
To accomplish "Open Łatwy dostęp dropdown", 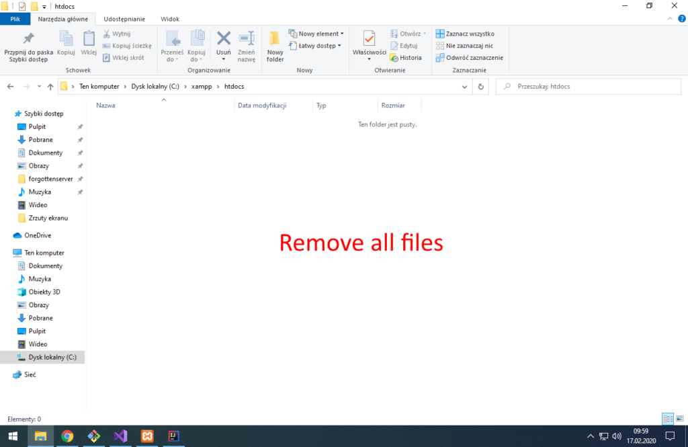I will [314, 46].
